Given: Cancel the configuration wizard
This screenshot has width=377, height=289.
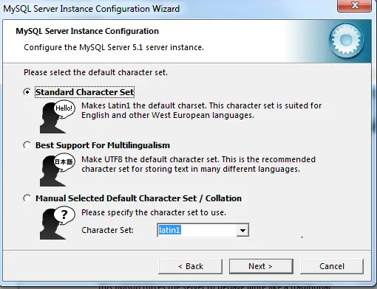Looking at the screenshot, I should click(332, 266).
